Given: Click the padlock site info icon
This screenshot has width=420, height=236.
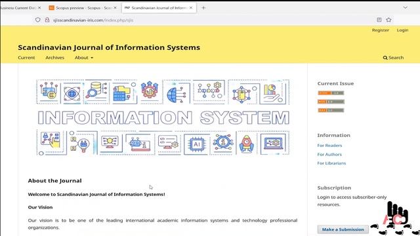Looking at the screenshot, I should click(47, 20).
